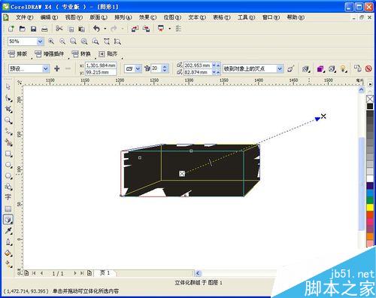376x298 pixels.
Task: Open the extrusion type dropdown
Action: (x=138, y=68)
